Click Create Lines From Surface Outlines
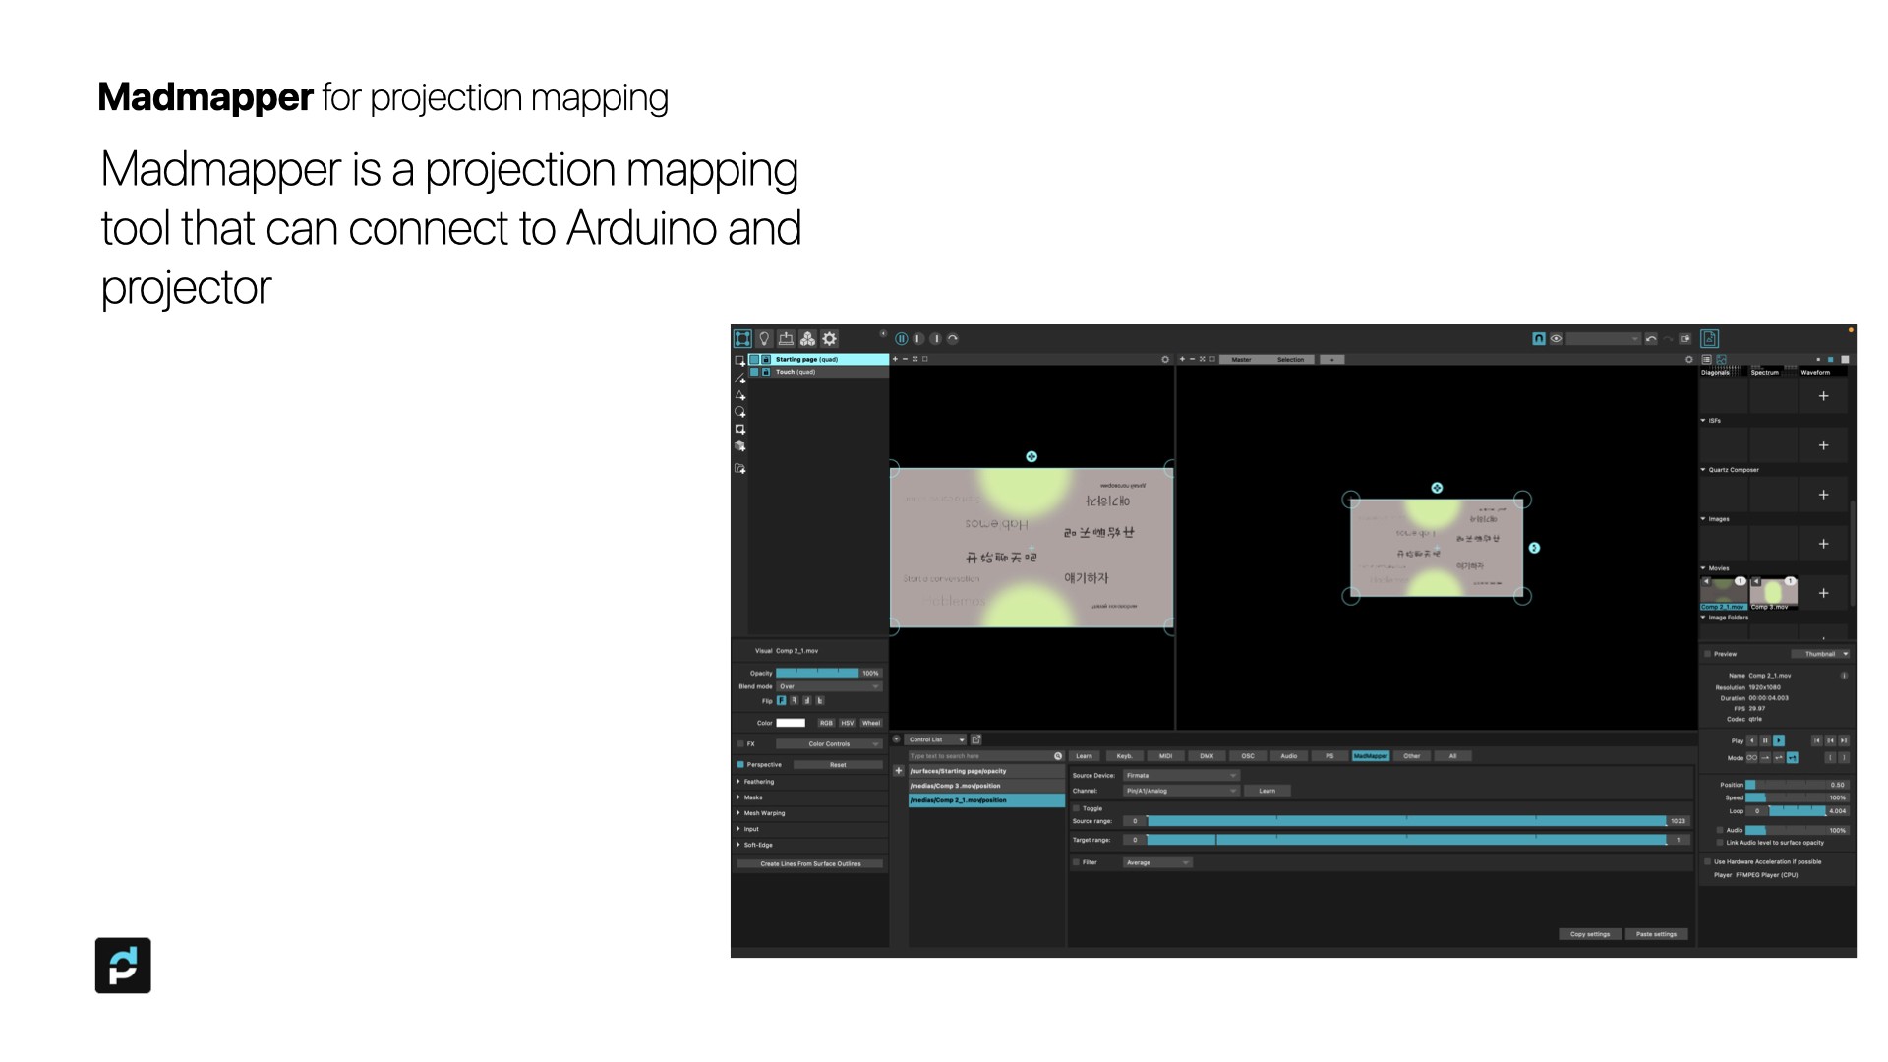Screen dimensions: 1888x1062 pos(810,864)
